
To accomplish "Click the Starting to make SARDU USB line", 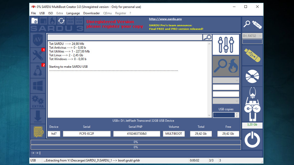I will click(x=68, y=67).
